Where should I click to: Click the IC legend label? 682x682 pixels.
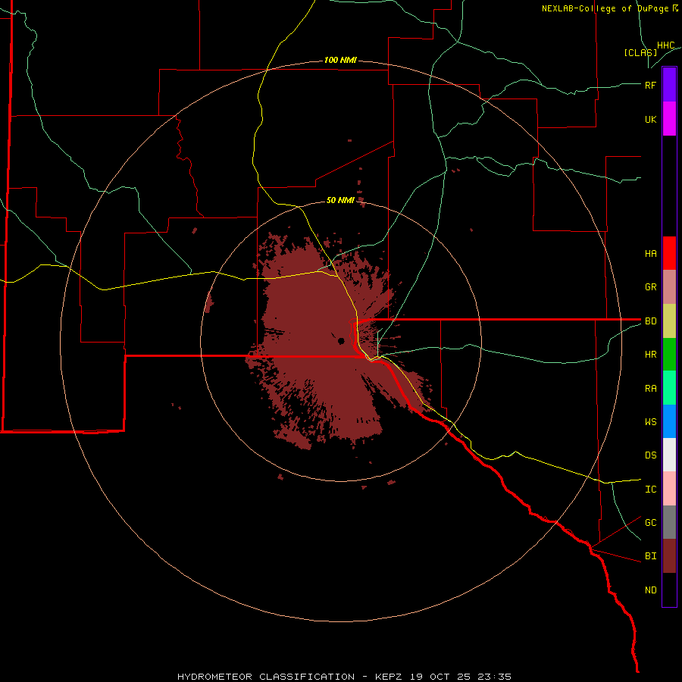pyautogui.click(x=650, y=490)
